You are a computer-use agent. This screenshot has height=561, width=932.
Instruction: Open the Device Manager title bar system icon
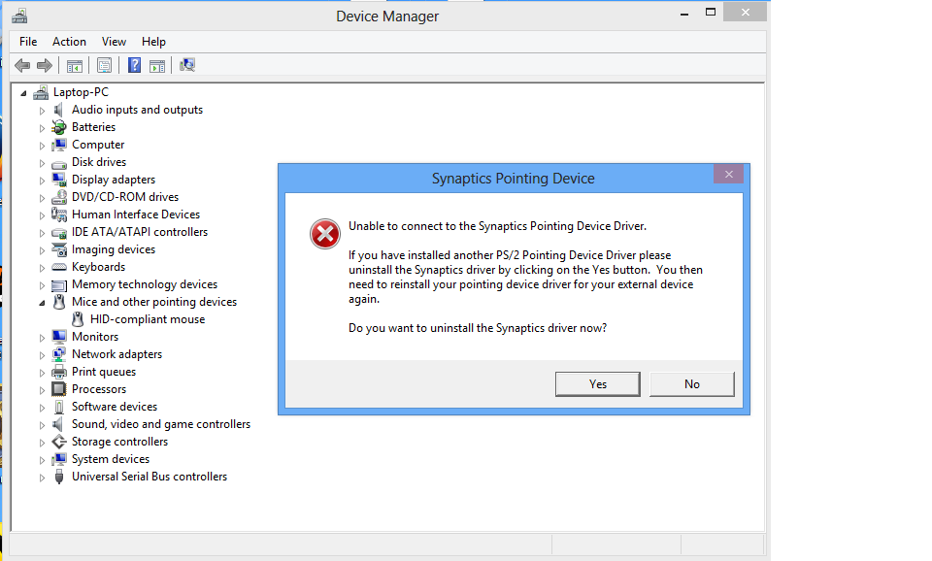19,16
